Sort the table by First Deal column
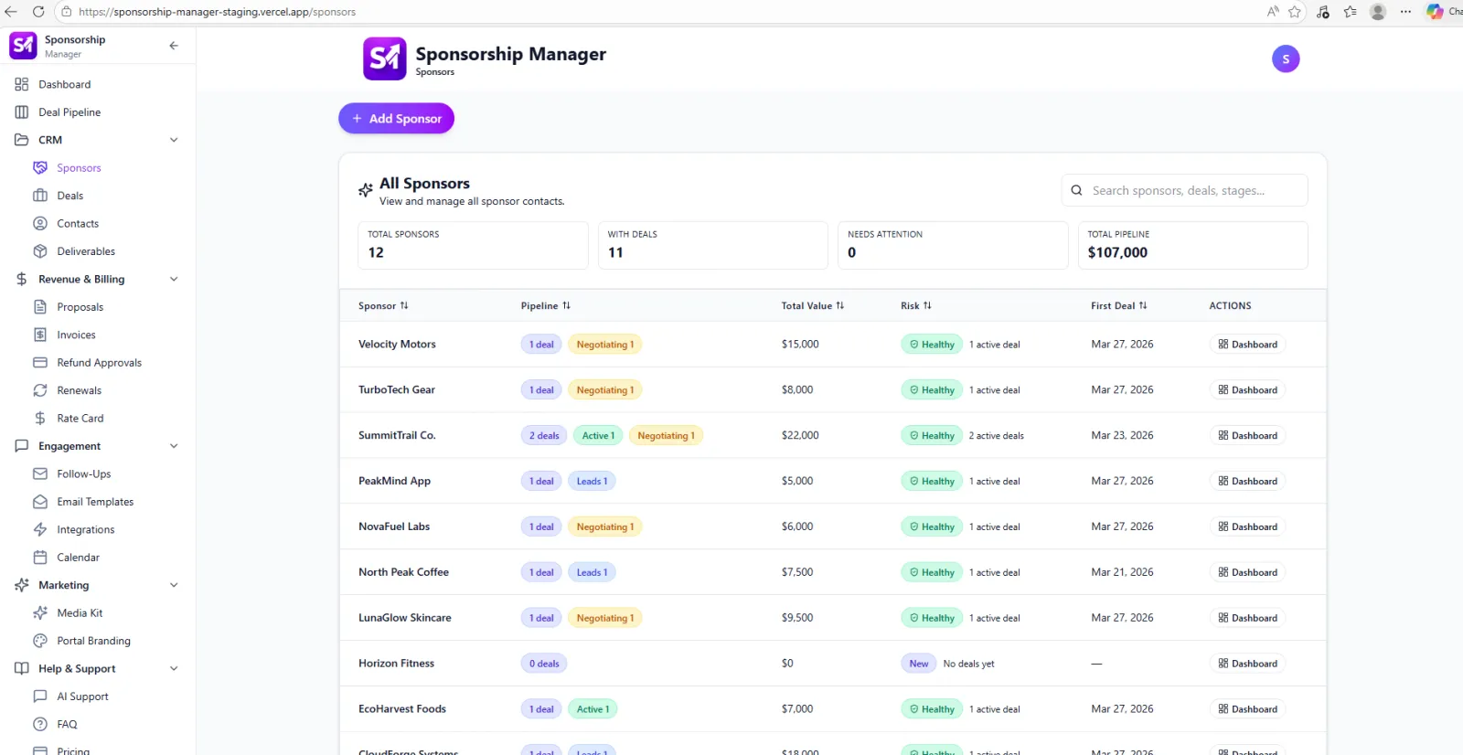Image resolution: width=1463 pixels, height=755 pixels. tap(1118, 306)
